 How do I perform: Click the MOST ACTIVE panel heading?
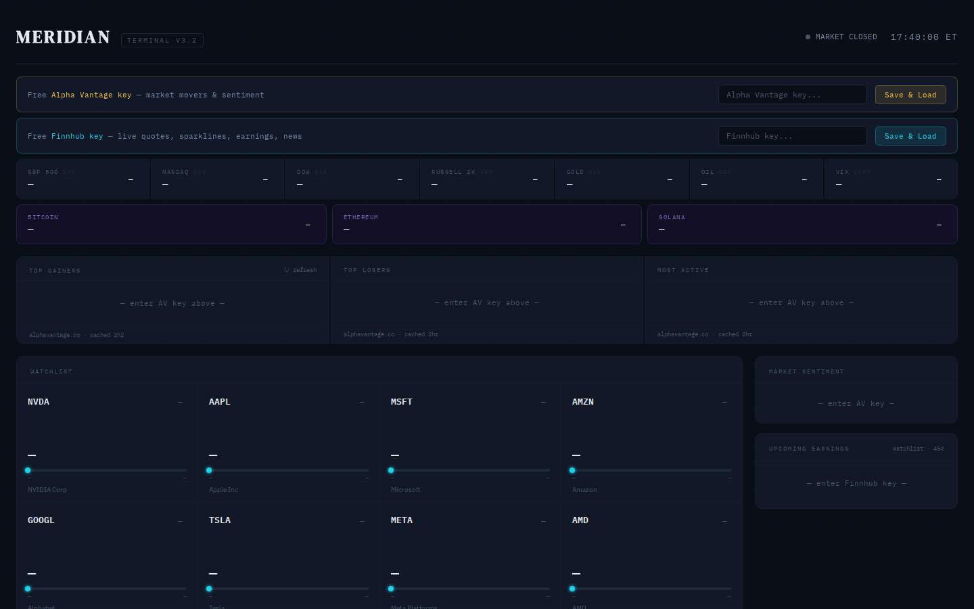click(683, 270)
